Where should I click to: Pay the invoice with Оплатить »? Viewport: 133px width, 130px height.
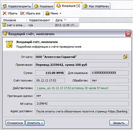pos(35,123)
